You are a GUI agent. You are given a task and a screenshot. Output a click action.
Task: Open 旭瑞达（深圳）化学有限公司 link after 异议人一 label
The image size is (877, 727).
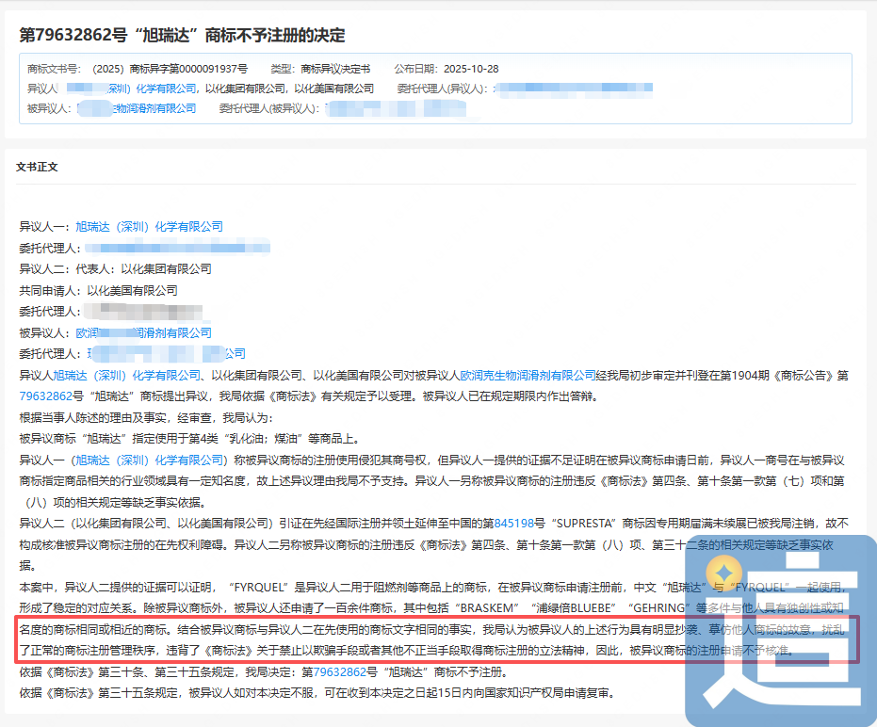(x=150, y=227)
